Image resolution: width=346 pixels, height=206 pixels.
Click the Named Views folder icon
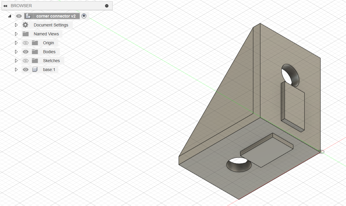[x=26, y=34]
